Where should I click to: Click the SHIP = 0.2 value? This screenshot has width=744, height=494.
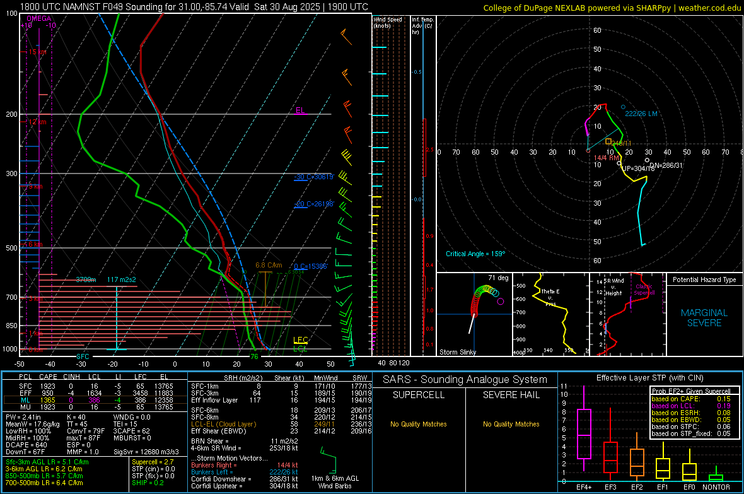(x=148, y=483)
